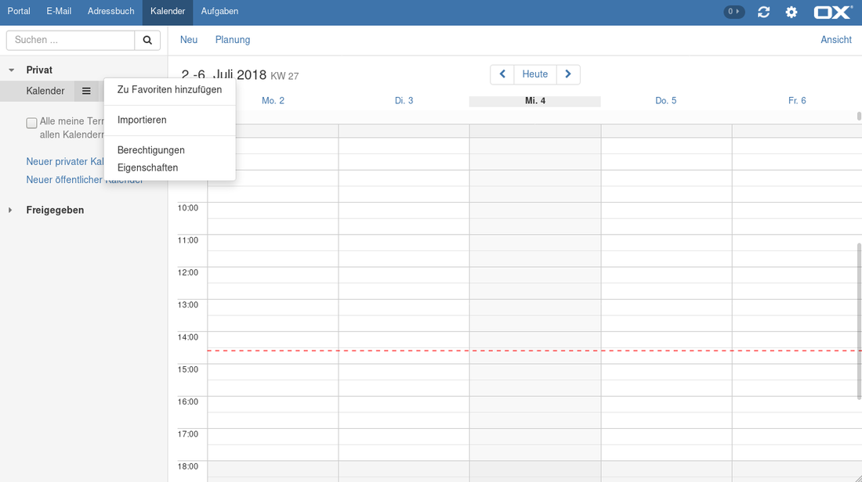Click the refresh icon in top bar
862x482 pixels.
(763, 12)
